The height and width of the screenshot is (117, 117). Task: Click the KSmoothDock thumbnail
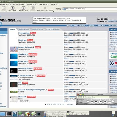tap(14, 78)
